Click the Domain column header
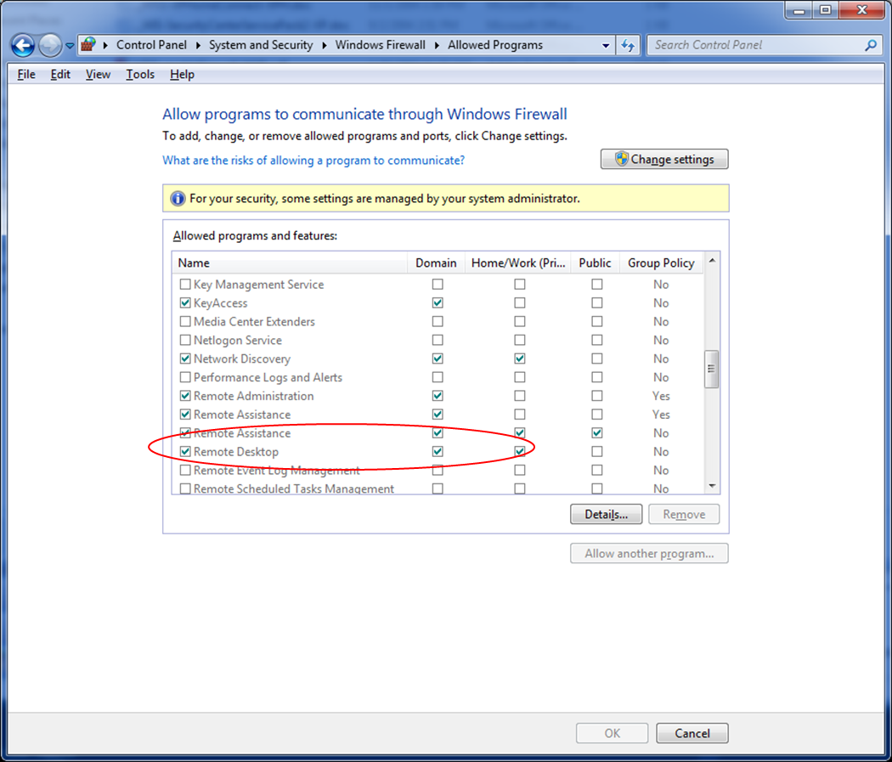 coord(436,262)
